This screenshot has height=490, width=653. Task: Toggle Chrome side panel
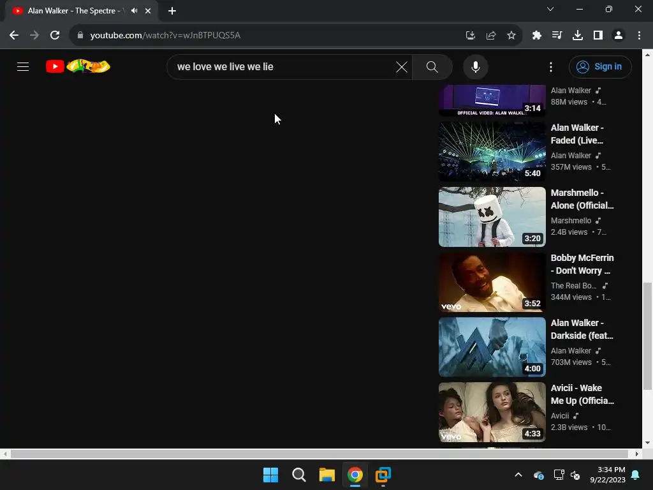point(598,36)
